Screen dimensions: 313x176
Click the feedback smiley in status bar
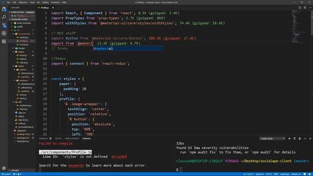pos(305,174)
